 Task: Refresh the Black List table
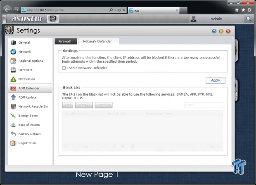(132, 146)
